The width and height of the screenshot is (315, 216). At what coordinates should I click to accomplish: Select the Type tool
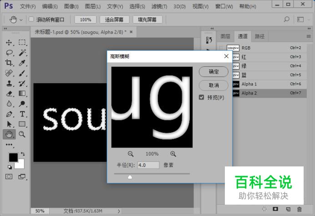click(22, 114)
